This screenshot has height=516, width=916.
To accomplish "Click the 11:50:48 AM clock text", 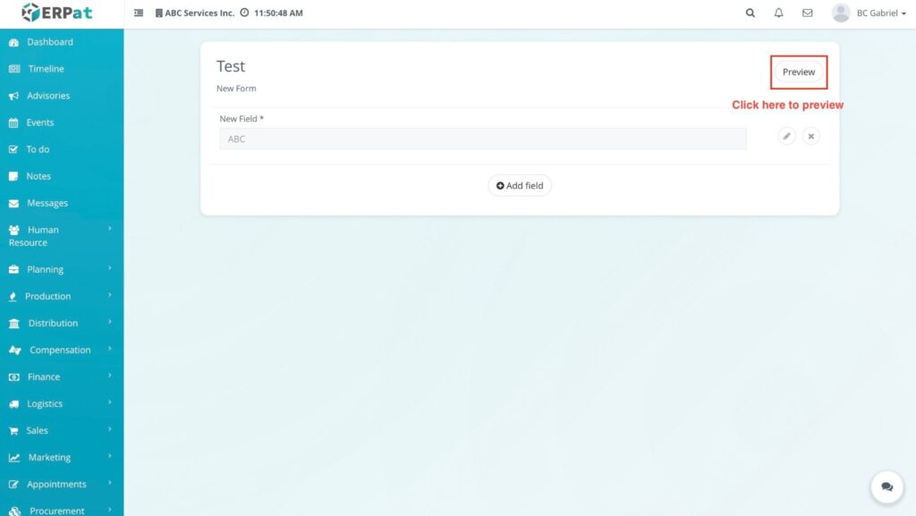I will click(278, 13).
